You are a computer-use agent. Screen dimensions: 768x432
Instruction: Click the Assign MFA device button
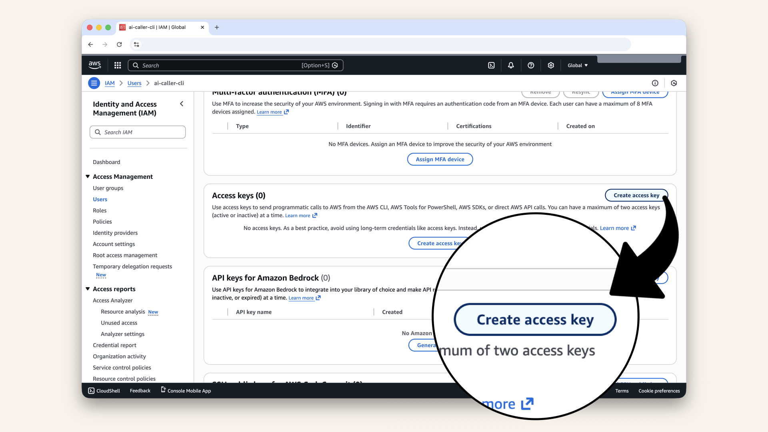tap(440, 159)
